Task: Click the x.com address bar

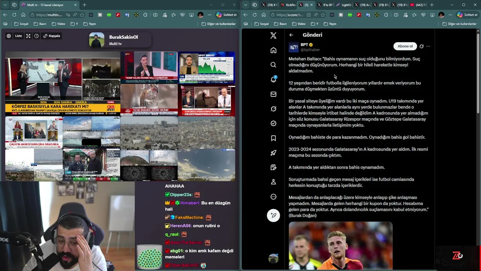Action: [289, 15]
